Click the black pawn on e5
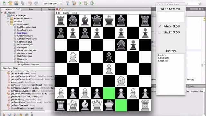 tap(109, 57)
